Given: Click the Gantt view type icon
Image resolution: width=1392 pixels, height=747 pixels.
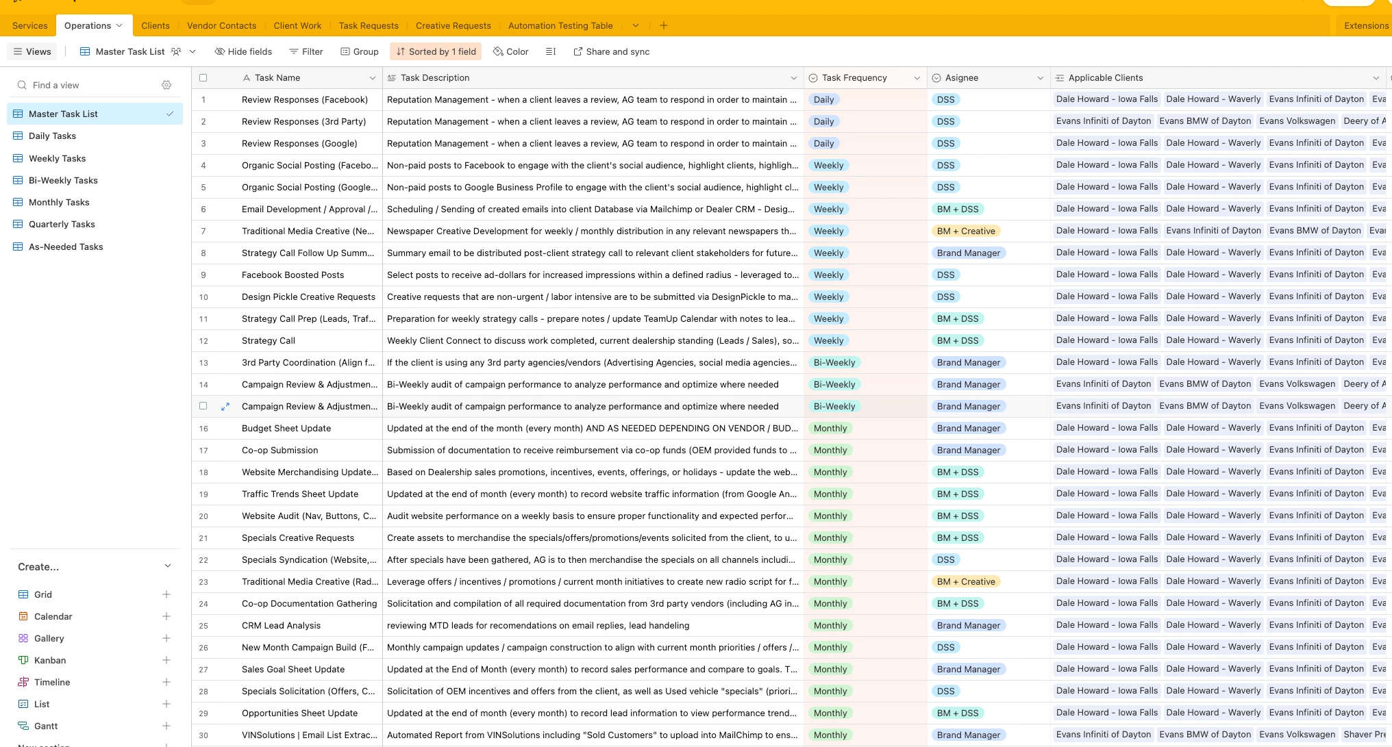Looking at the screenshot, I should pos(23,726).
